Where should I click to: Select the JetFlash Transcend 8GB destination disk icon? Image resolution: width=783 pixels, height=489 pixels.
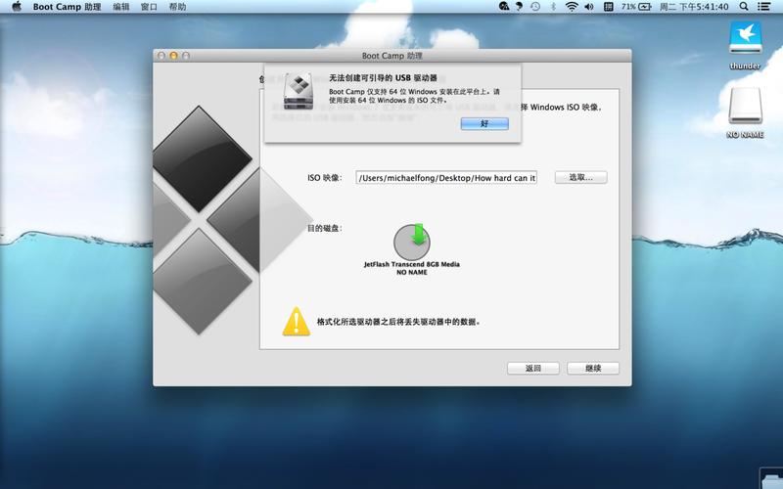tap(412, 242)
